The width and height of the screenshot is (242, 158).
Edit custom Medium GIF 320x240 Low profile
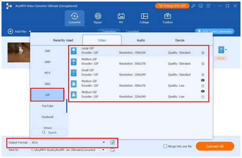click(x=203, y=97)
